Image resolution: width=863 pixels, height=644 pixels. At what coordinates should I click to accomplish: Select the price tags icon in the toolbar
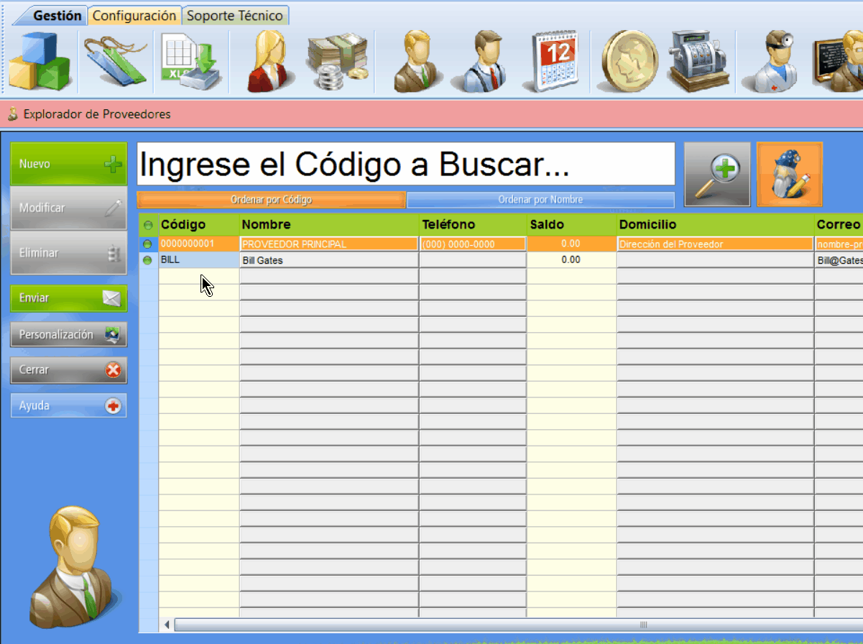pos(115,61)
